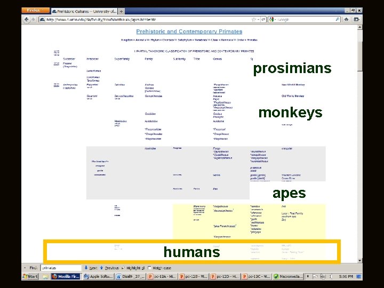
Task: Click Next in the find bar
Action: click(x=91, y=268)
